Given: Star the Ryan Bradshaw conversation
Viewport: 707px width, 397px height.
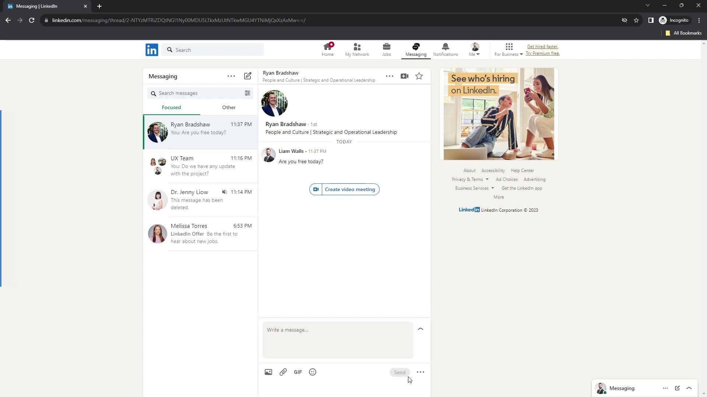Looking at the screenshot, I should 419,76.
